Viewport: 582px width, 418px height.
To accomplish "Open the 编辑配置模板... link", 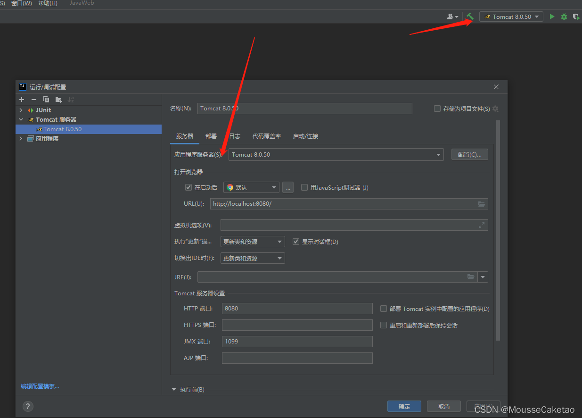I will coord(40,386).
